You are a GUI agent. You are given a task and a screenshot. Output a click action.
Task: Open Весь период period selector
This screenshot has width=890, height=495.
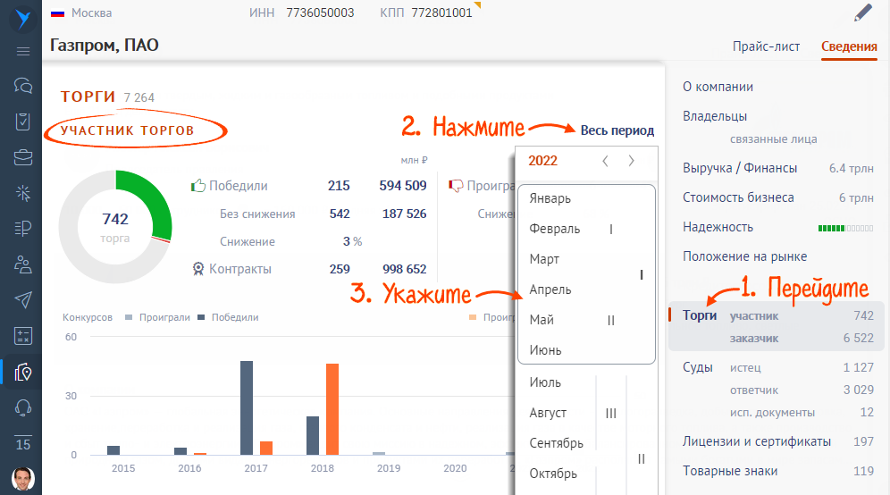[617, 130]
